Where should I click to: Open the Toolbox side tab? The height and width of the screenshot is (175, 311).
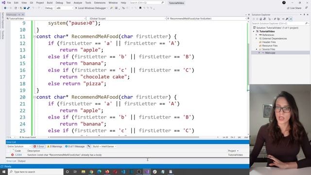(2, 35)
